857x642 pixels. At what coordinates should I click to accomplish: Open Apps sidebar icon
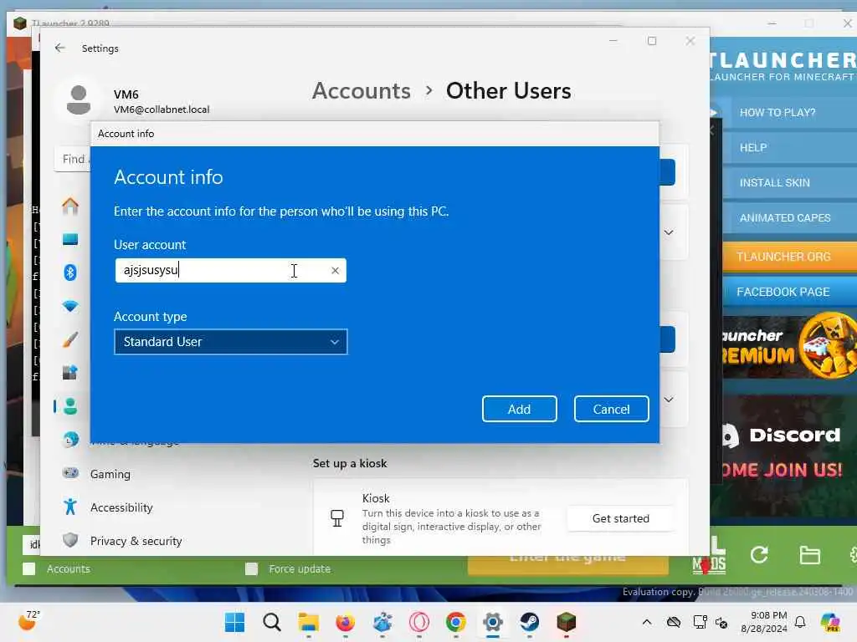70,373
